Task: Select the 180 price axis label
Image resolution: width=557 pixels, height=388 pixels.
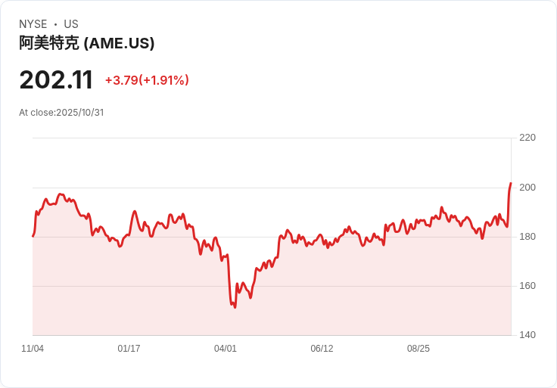Action: (x=527, y=237)
